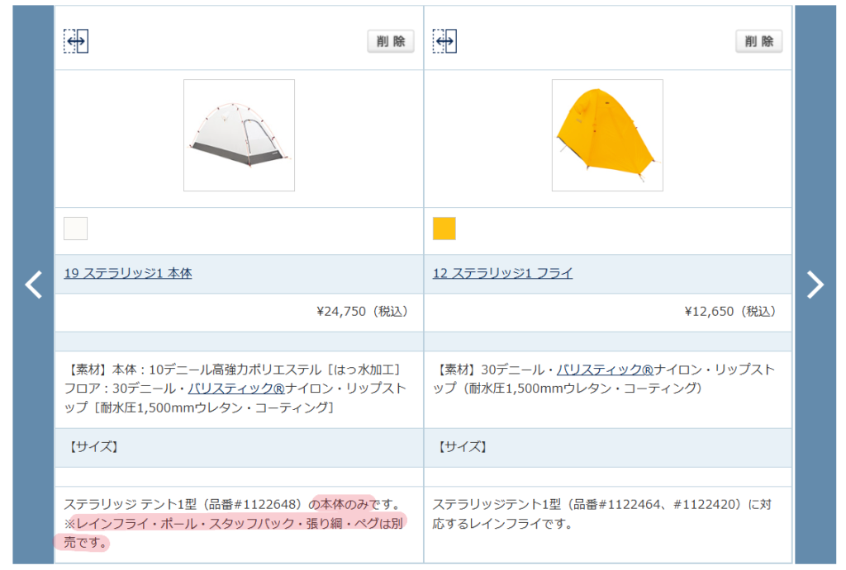Delete the ステラリッジ1 フライ column
The image size is (846, 570).
pos(759,41)
